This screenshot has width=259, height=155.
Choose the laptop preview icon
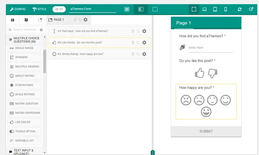205,9
